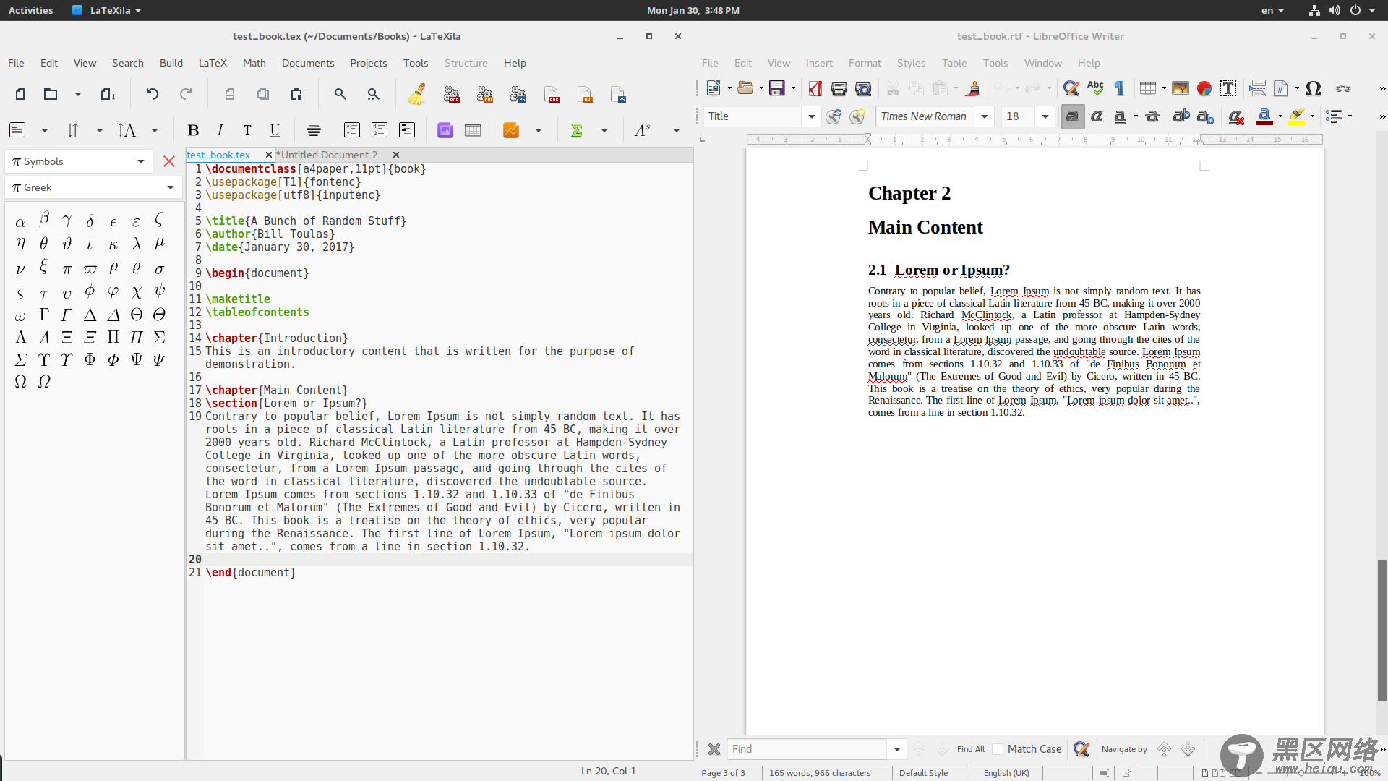Click the Build to DVI gears icon

pyautogui.click(x=485, y=94)
